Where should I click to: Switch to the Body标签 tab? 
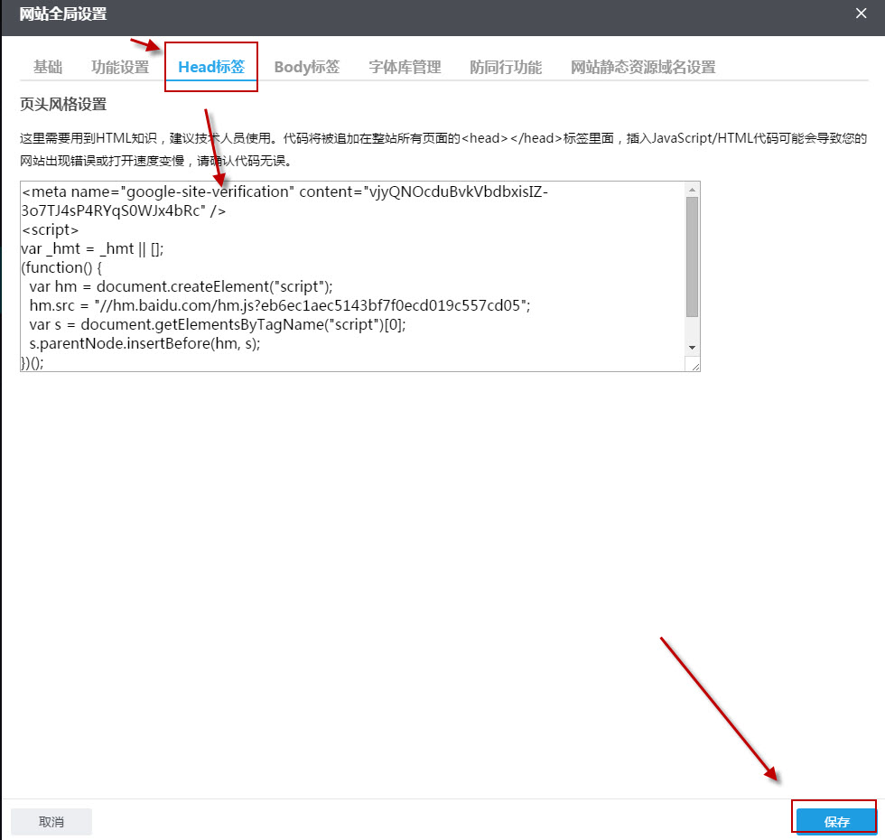(307, 67)
